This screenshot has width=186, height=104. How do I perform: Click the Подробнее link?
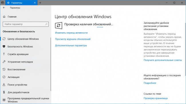(x=150, y=83)
